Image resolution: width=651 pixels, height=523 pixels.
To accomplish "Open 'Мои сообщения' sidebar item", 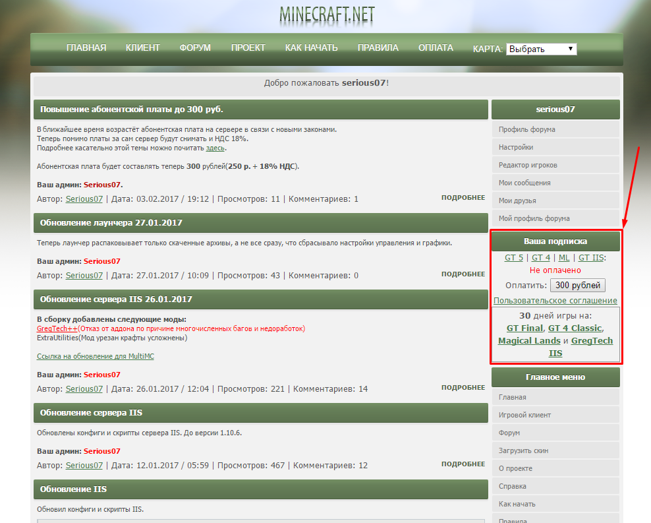I will (x=555, y=183).
